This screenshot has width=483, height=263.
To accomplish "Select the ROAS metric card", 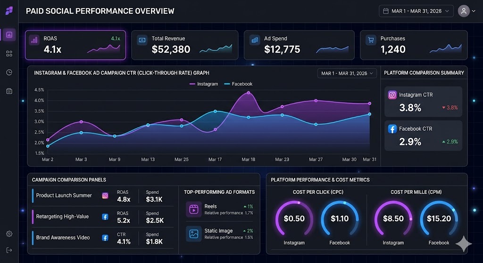I will pyautogui.click(x=75, y=45).
